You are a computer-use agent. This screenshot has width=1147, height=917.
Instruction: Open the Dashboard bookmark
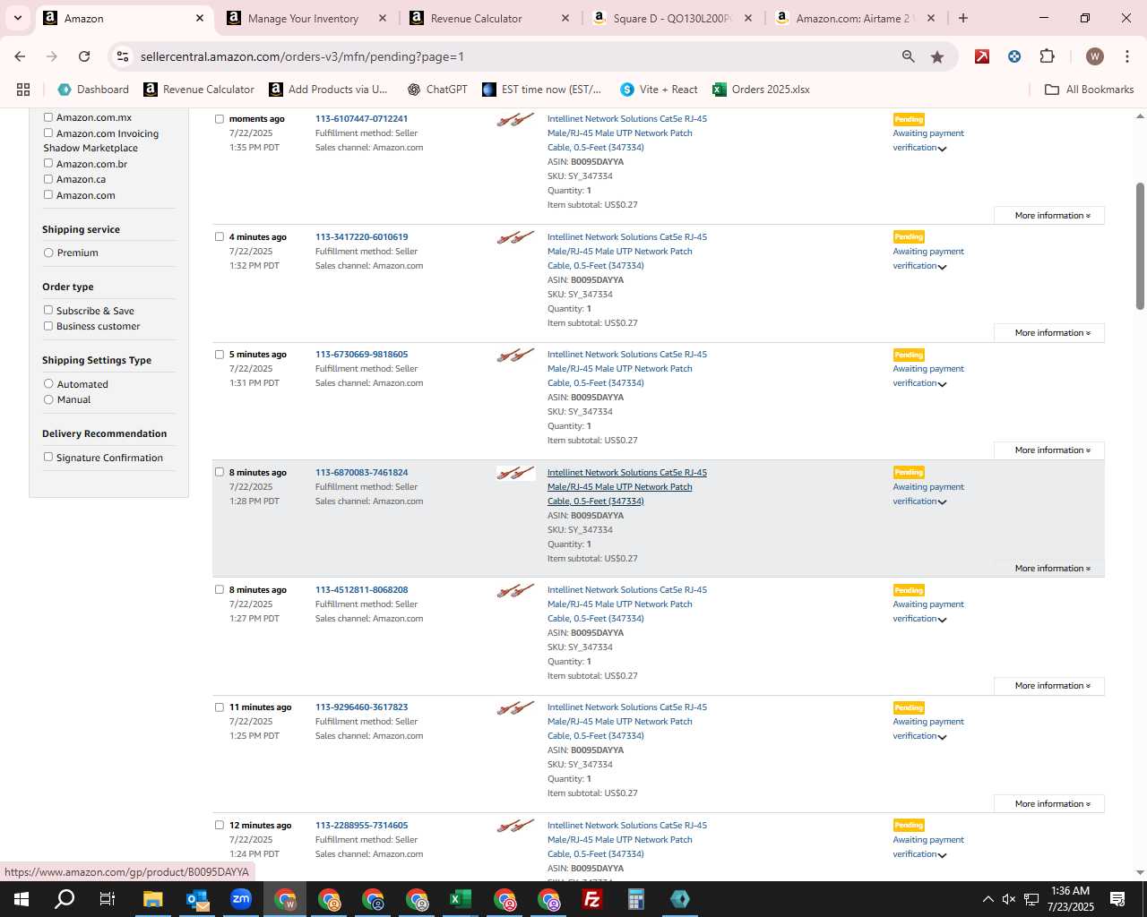pyautogui.click(x=93, y=90)
